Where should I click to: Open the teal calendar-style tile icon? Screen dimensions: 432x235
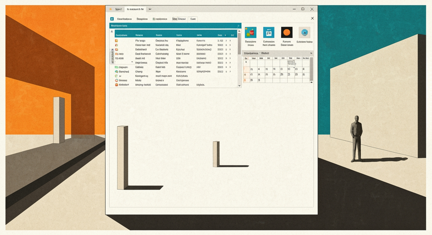point(268,32)
